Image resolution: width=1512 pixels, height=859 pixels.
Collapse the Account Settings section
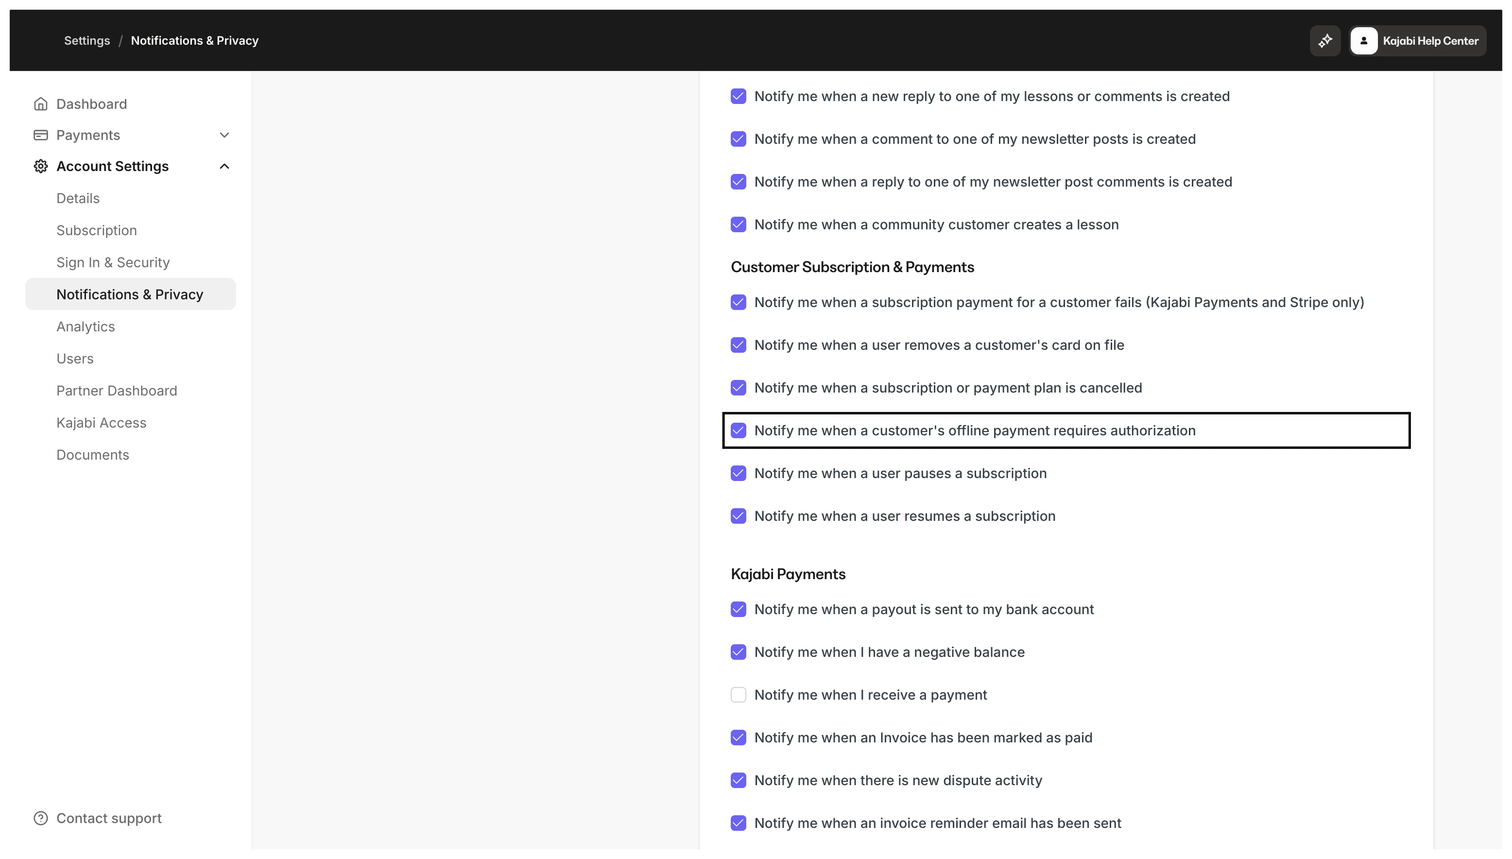click(224, 166)
